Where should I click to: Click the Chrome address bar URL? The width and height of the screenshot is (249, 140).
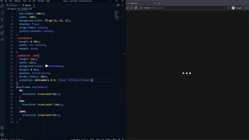(153, 8)
